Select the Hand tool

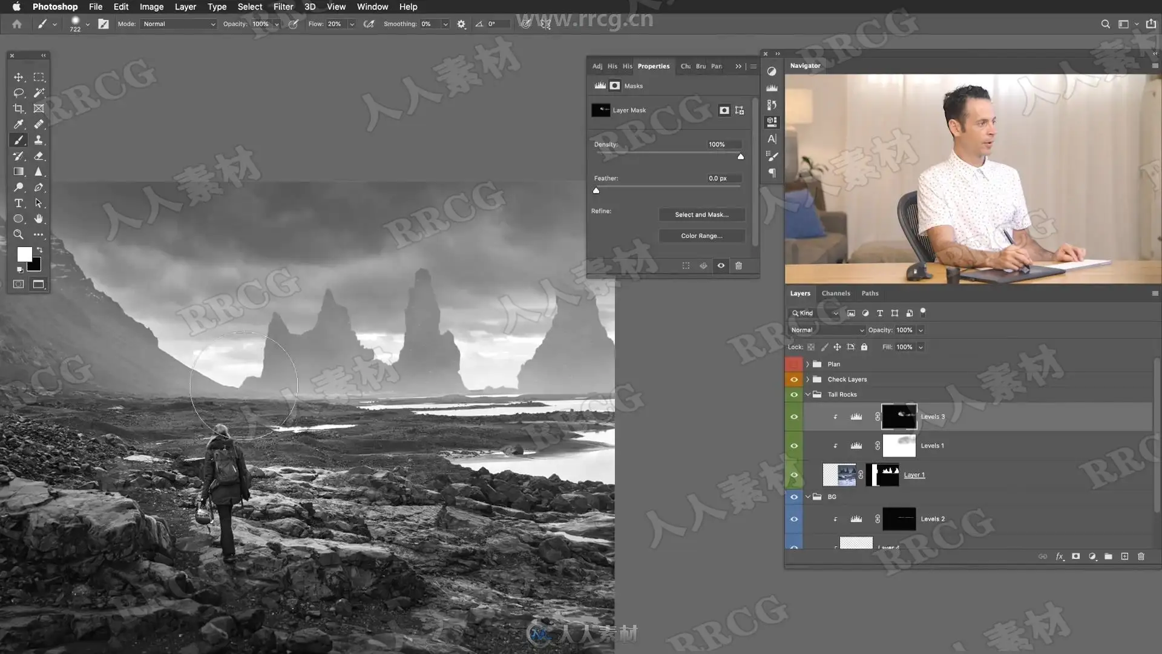39,219
